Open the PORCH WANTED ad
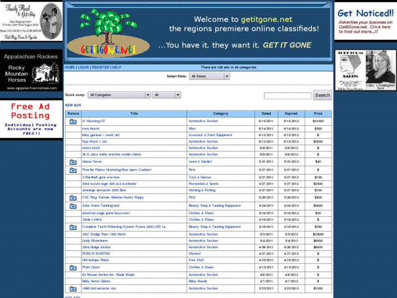This screenshot has height=298, width=397. (96, 254)
